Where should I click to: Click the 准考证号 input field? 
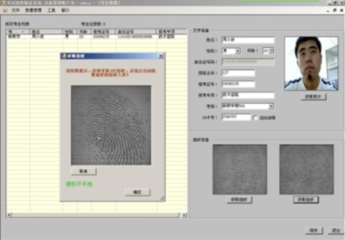point(238,84)
